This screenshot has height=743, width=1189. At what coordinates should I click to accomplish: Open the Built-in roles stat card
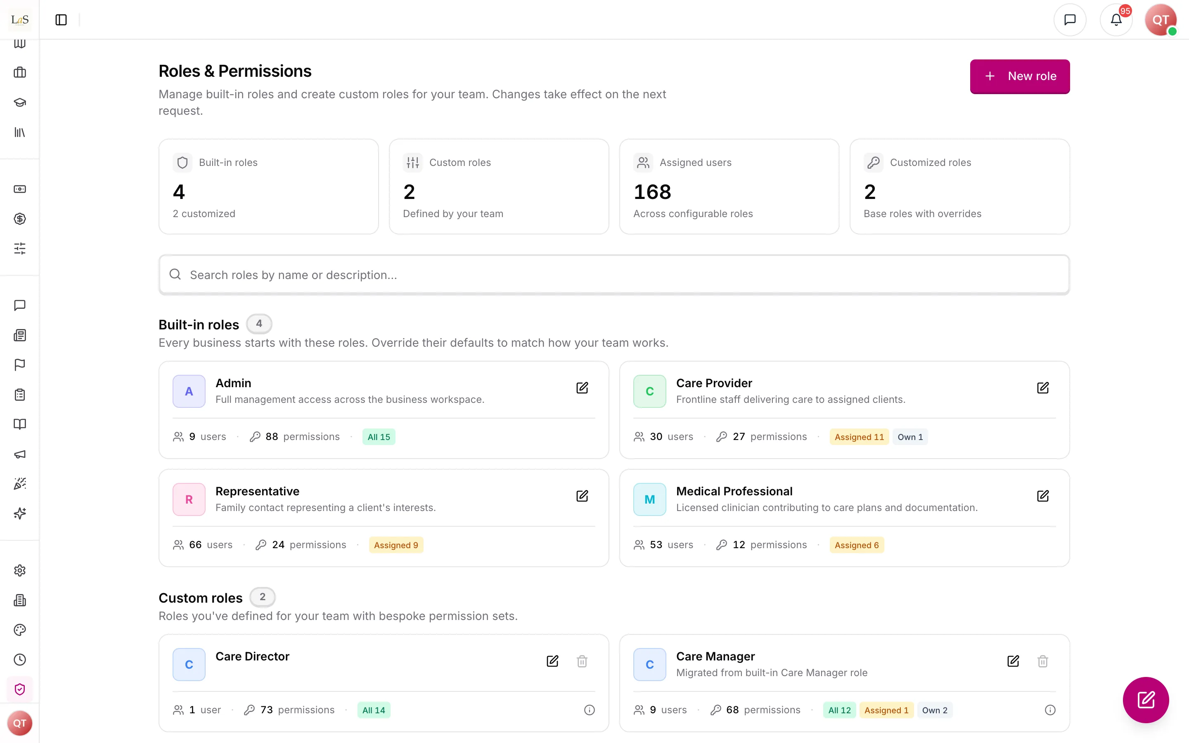coord(268,187)
